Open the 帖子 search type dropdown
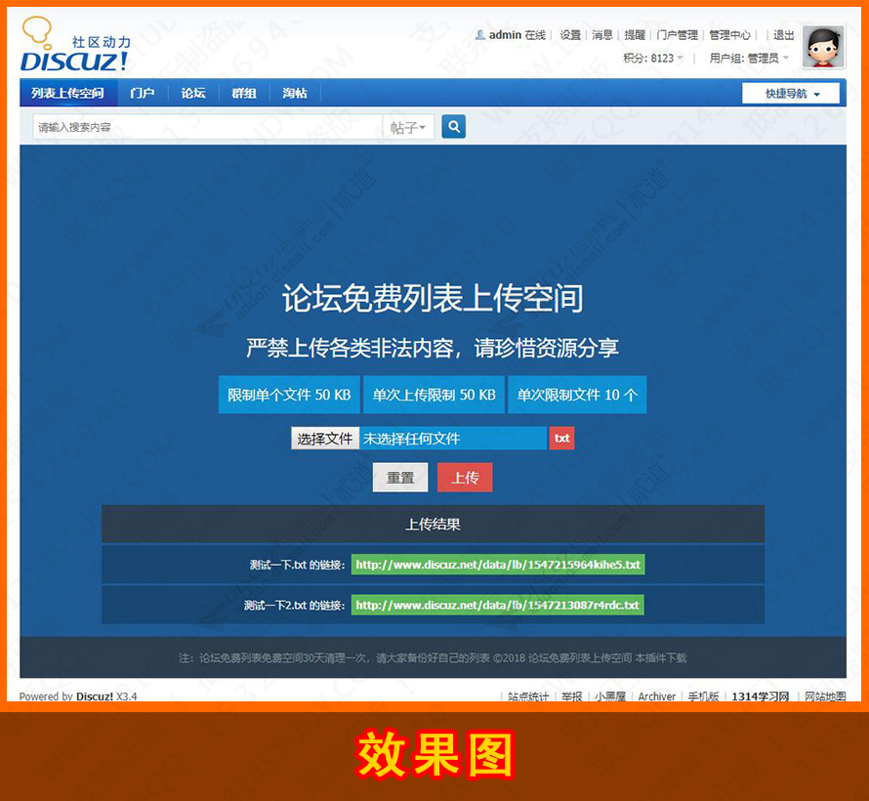Screen dimensions: 869x801 tap(408, 126)
